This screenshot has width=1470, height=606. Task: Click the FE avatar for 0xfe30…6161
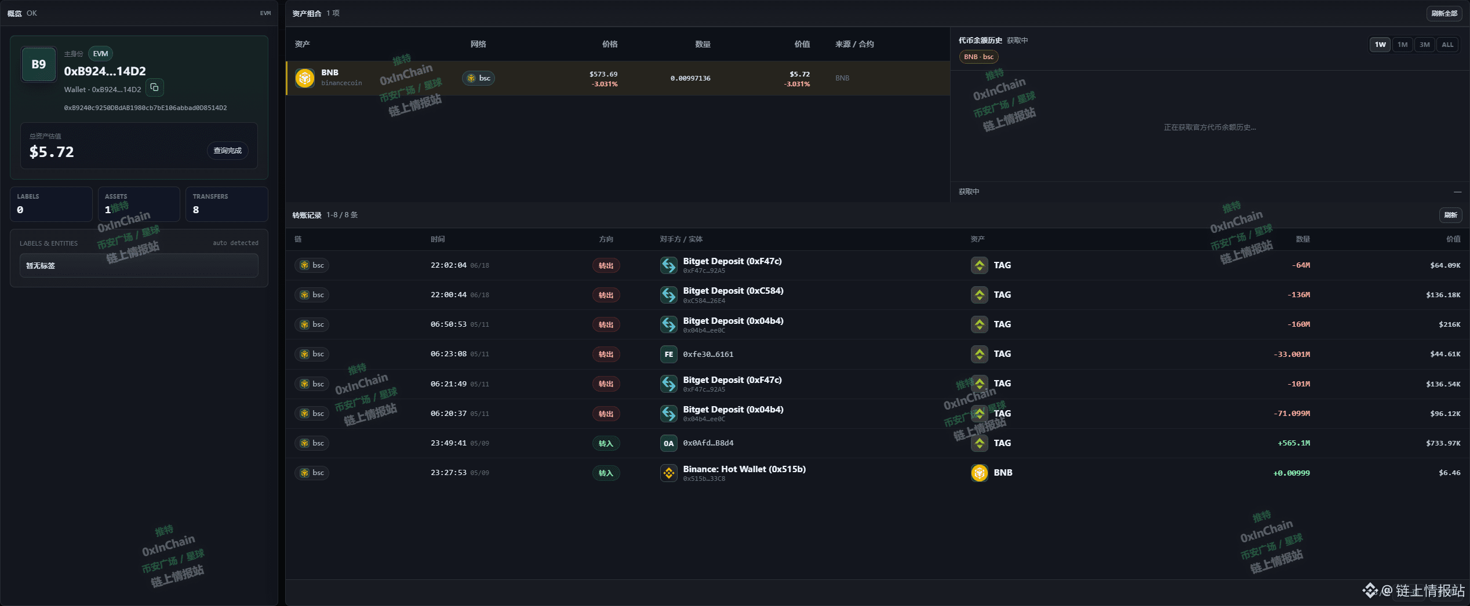tap(669, 354)
